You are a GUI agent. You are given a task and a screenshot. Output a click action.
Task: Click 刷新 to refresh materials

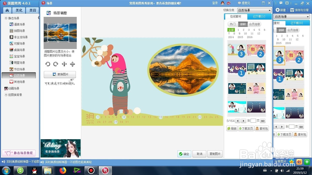tap(232, 129)
